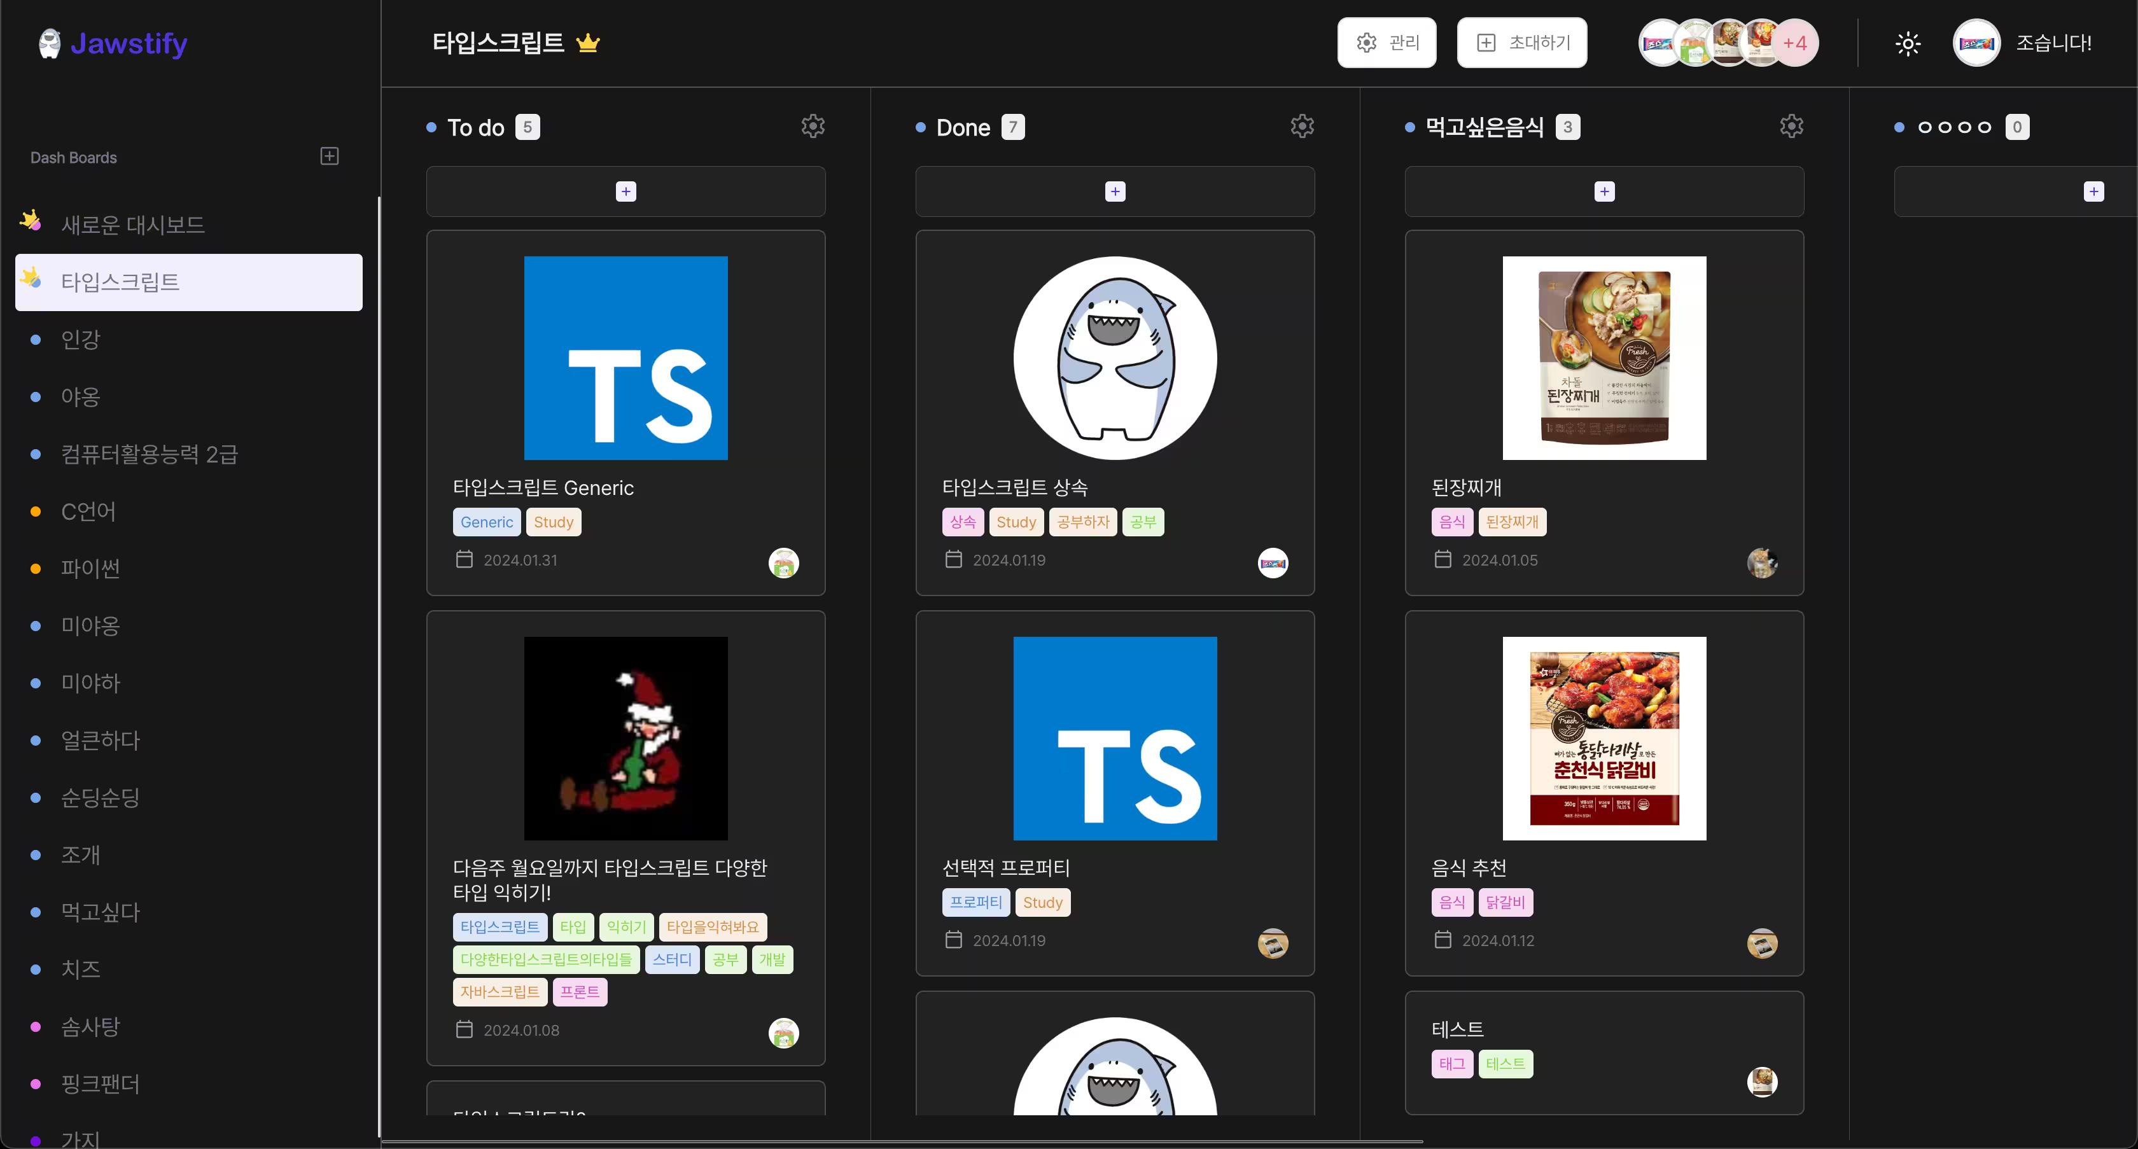The height and width of the screenshot is (1149, 2138).
Task: Open 미야옹 dashboard in sidebar
Action: click(x=188, y=625)
